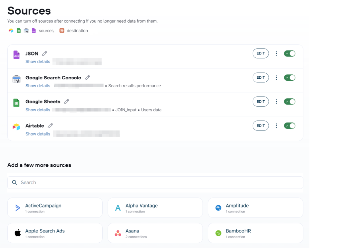Click the JSON source file icon
340x248 pixels.
tap(17, 55)
